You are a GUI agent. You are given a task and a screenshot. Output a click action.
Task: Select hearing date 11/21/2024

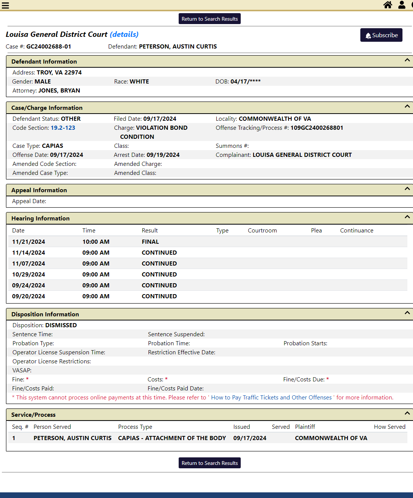(x=29, y=242)
